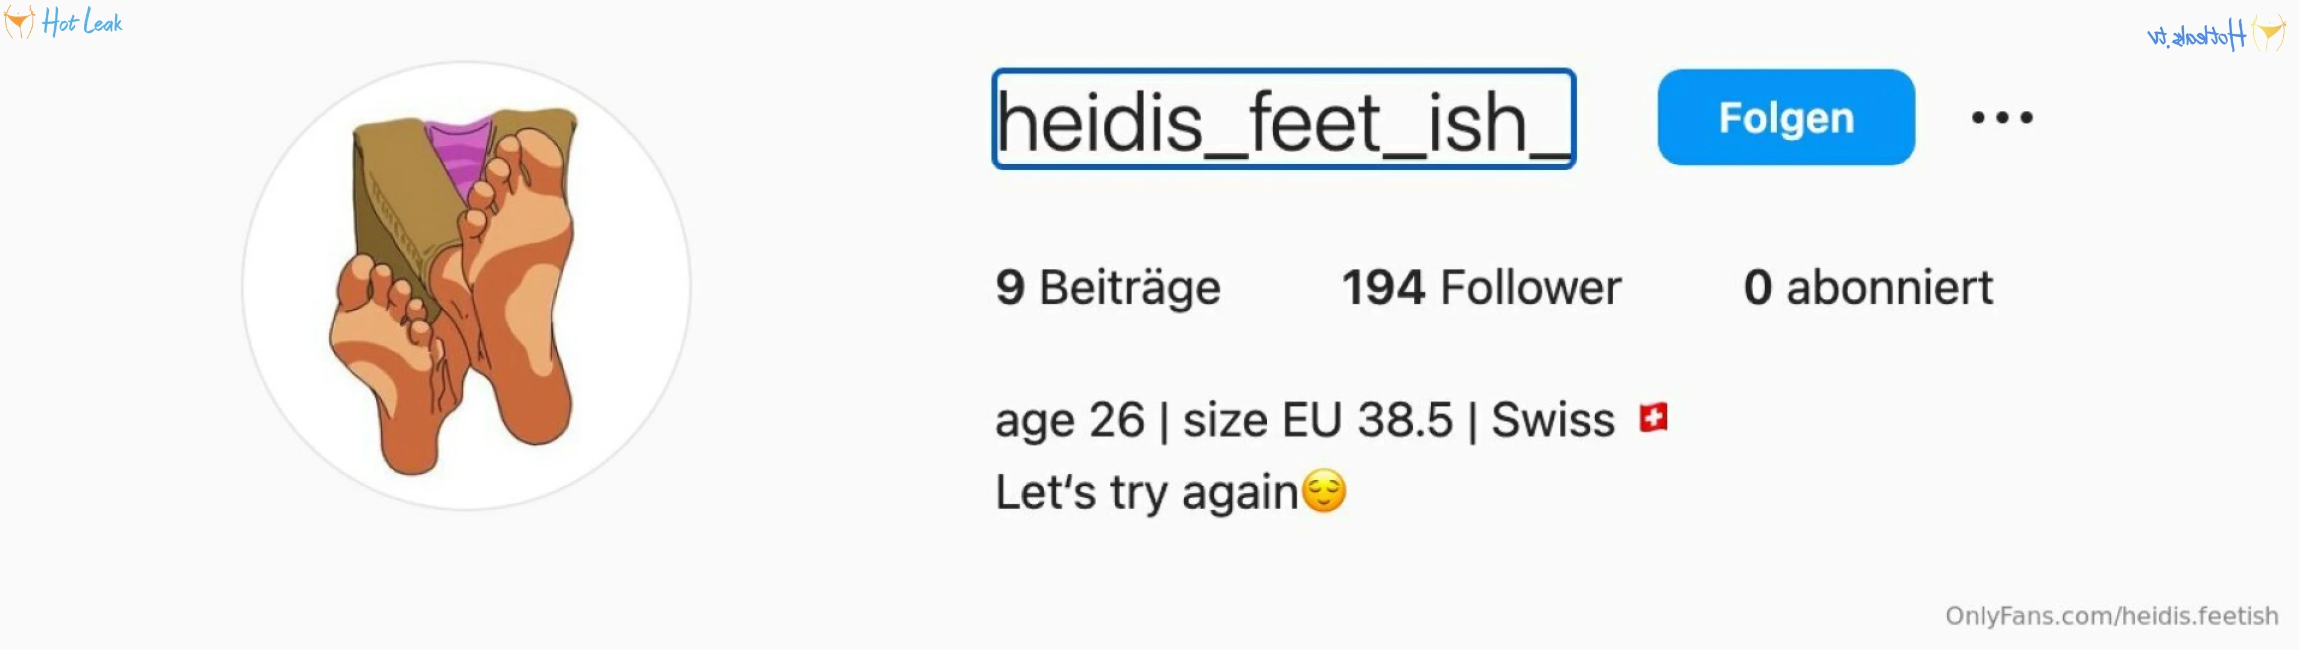The image size is (2299, 650).
Task: View the 9 Beiträge posts count
Action: [x=1108, y=288]
